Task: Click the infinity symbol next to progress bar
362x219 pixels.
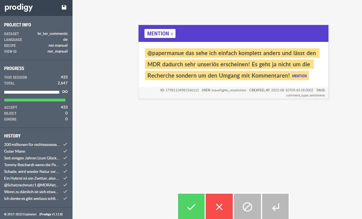Action: coord(65,92)
